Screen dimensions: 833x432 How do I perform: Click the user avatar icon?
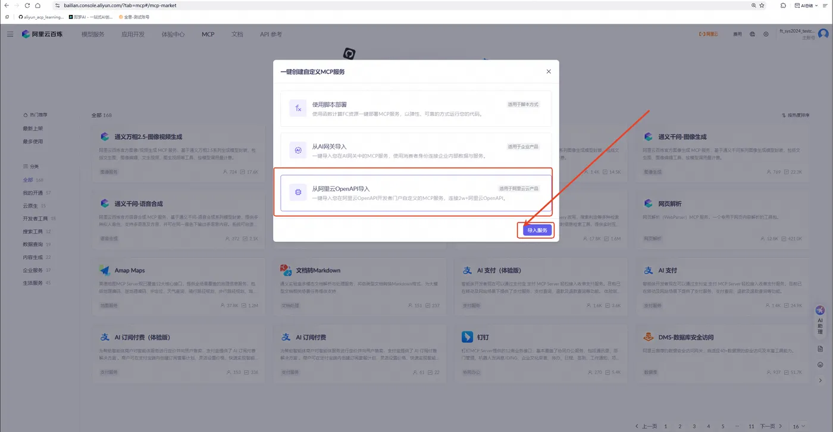tap(823, 35)
